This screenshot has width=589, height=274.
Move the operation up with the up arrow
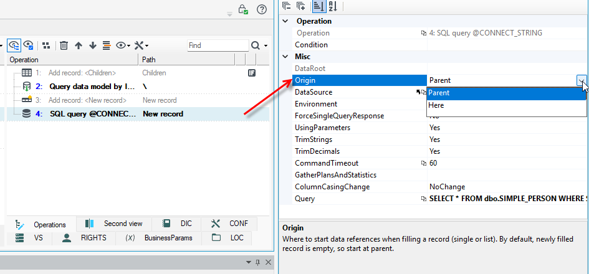click(78, 45)
